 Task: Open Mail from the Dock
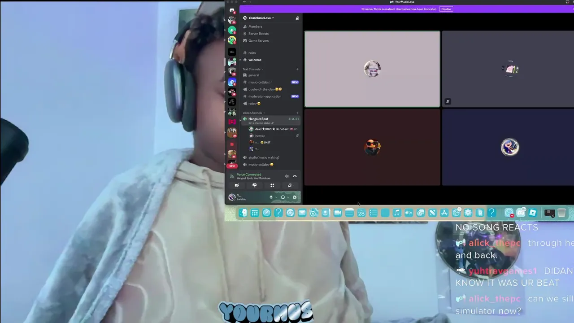pos(302,213)
